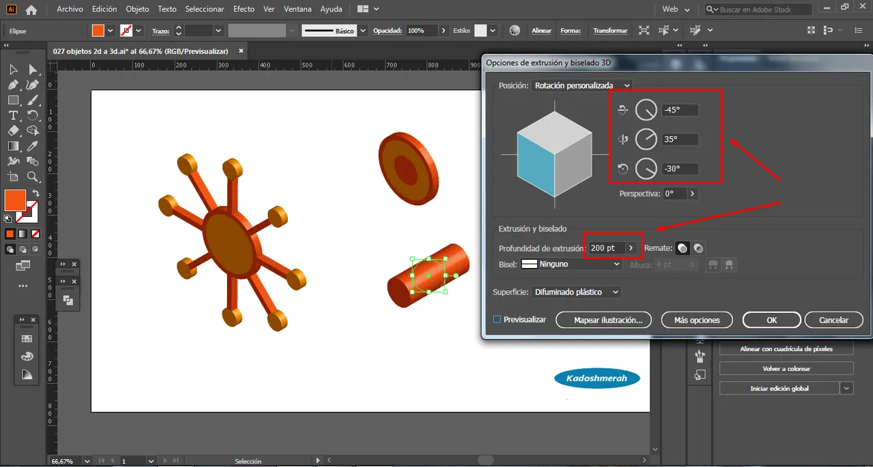Viewport: 873px width, 467px height.
Task: Open the Swatches panel icon
Action: point(27,338)
